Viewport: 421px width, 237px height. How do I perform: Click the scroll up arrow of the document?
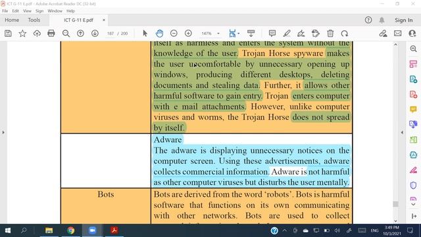pyautogui.click(x=395, y=45)
